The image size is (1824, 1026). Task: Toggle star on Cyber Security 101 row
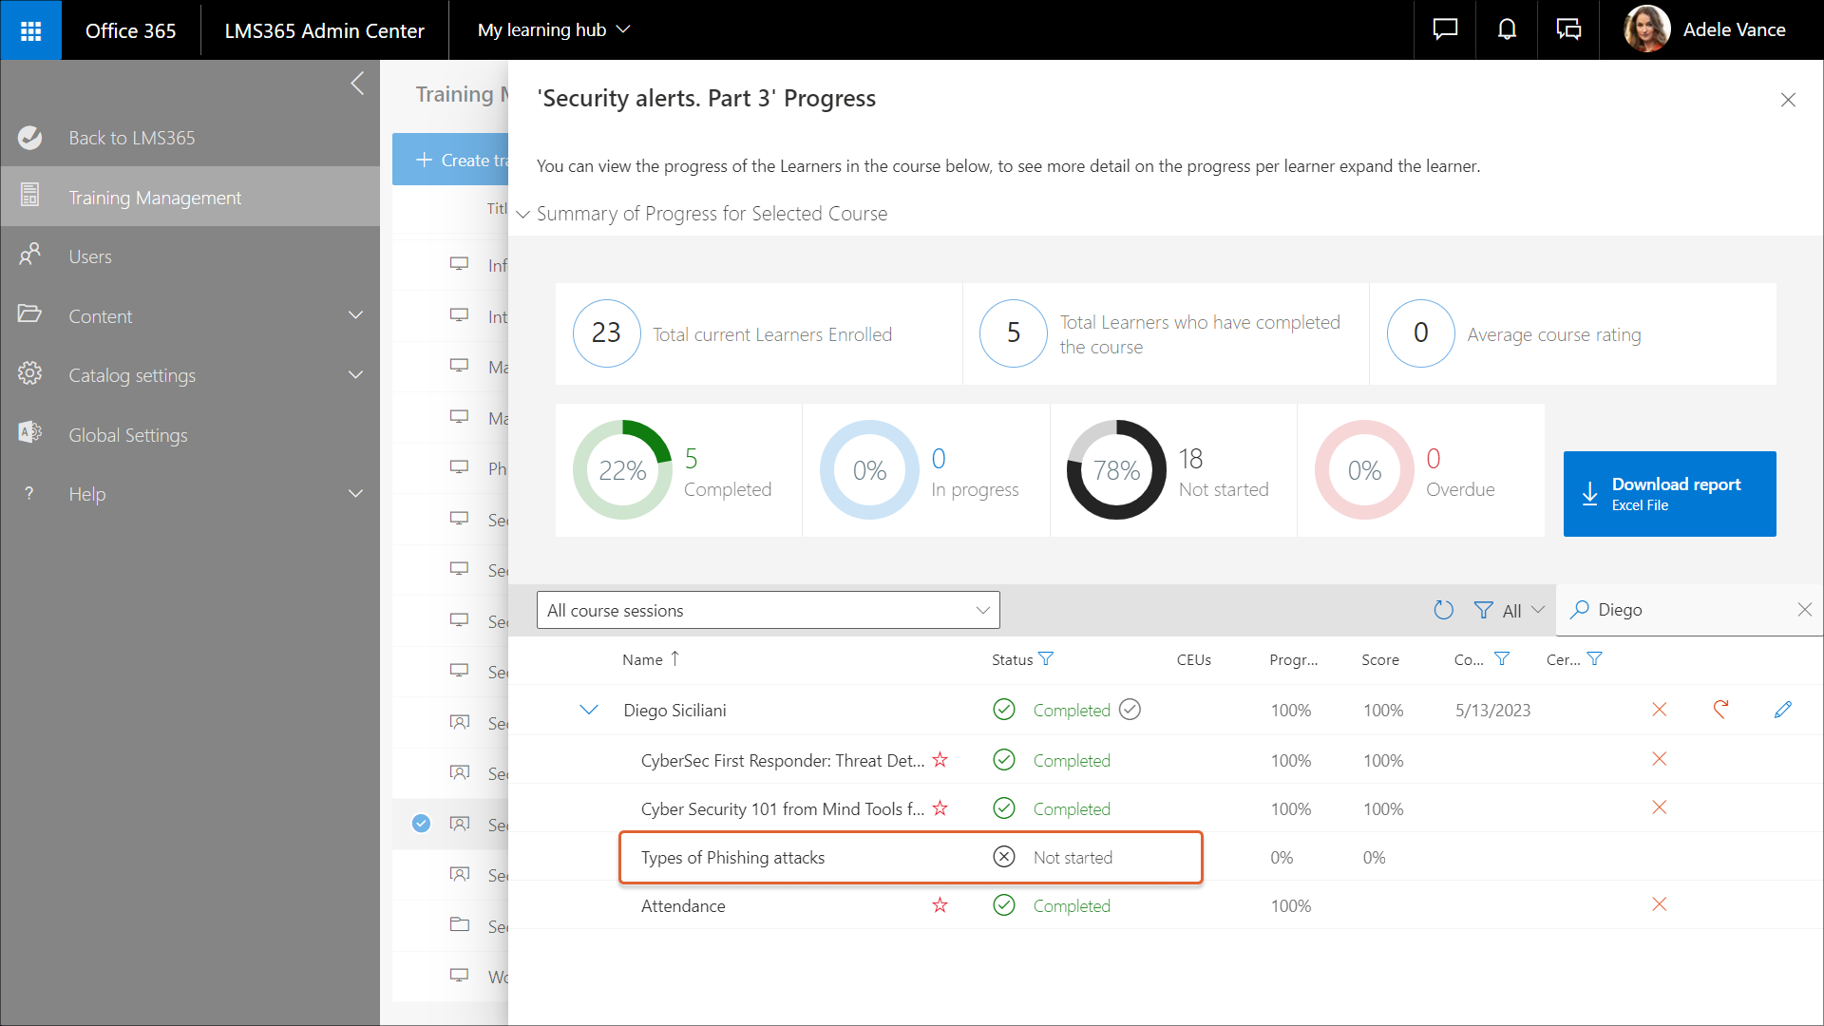tap(940, 808)
